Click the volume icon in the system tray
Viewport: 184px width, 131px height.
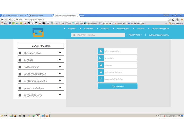point(174,116)
